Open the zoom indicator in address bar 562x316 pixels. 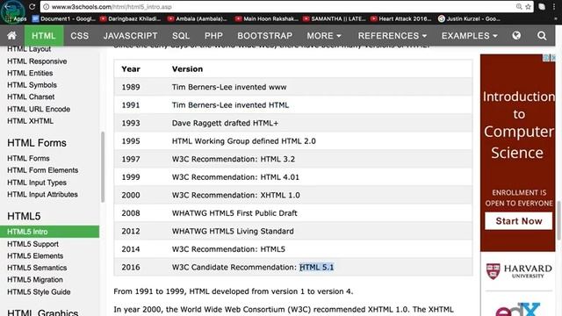pos(519,7)
